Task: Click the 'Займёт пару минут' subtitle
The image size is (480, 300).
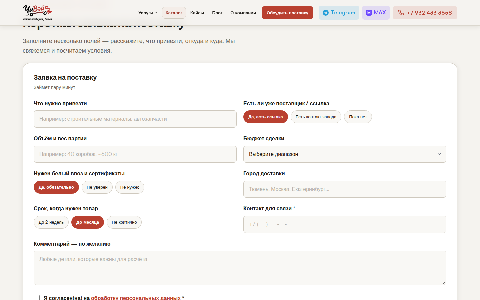Action: 54,87
